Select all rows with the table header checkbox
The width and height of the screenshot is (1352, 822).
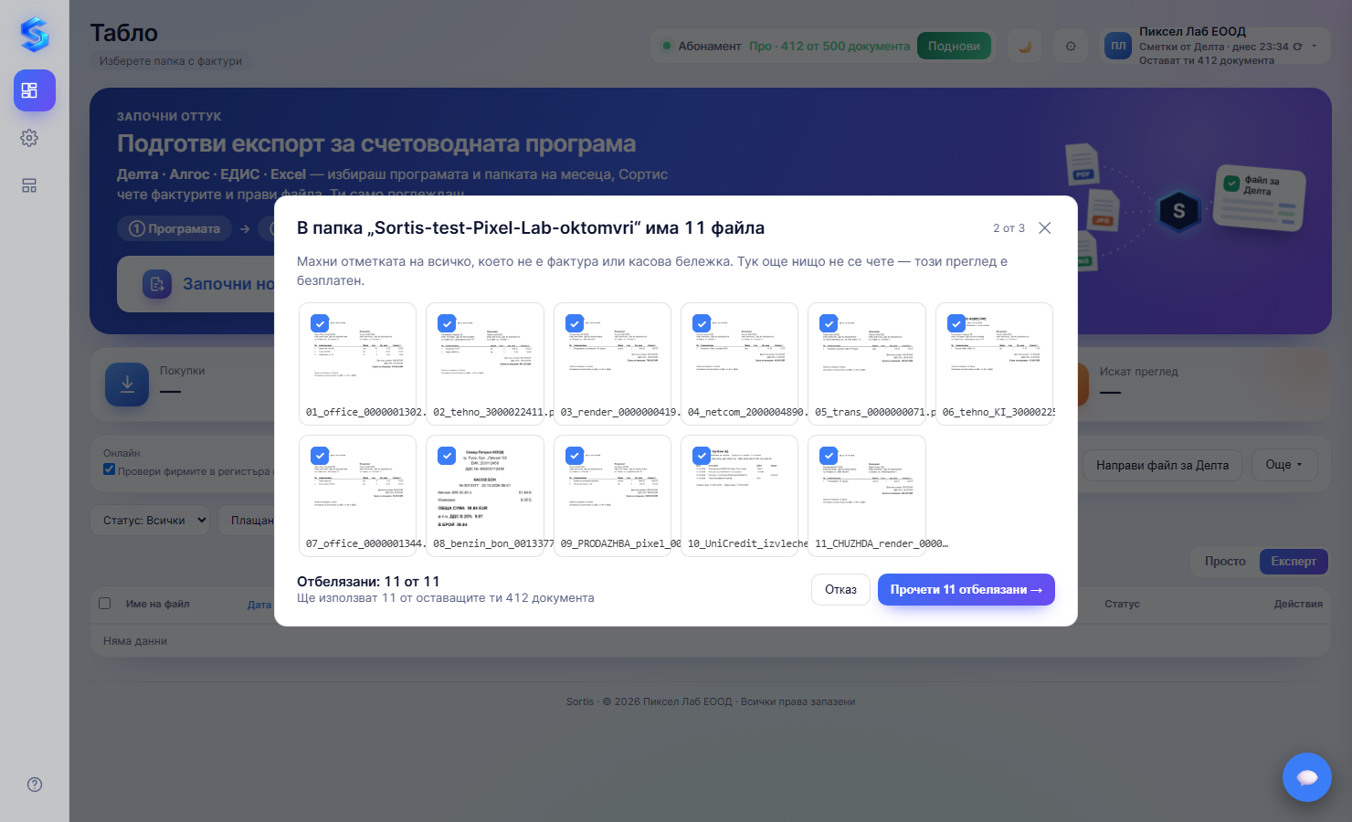[104, 604]
